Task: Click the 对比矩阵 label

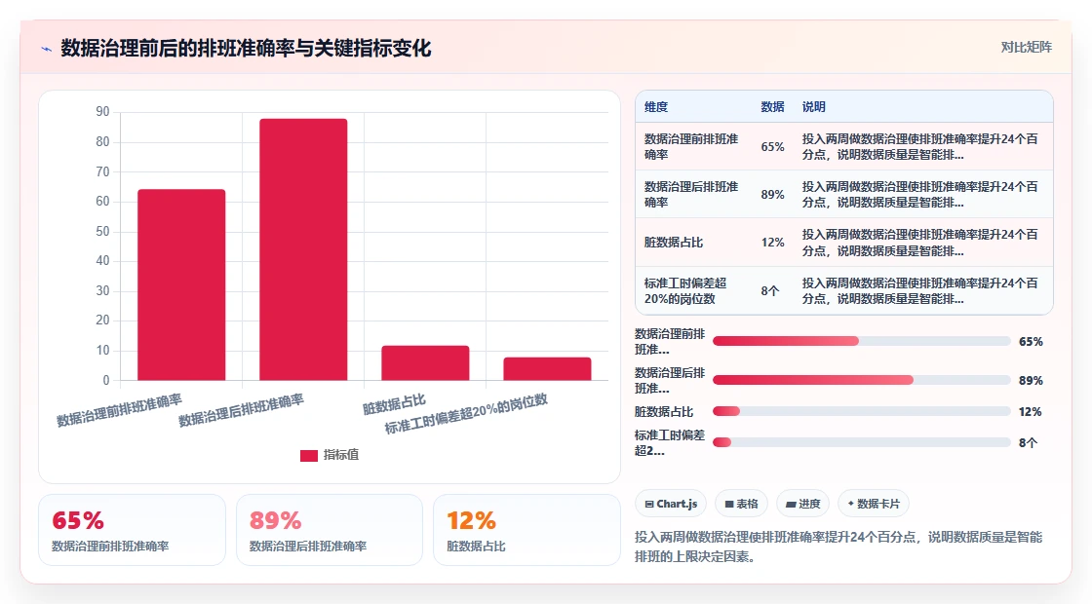Action: [1027, 48]
